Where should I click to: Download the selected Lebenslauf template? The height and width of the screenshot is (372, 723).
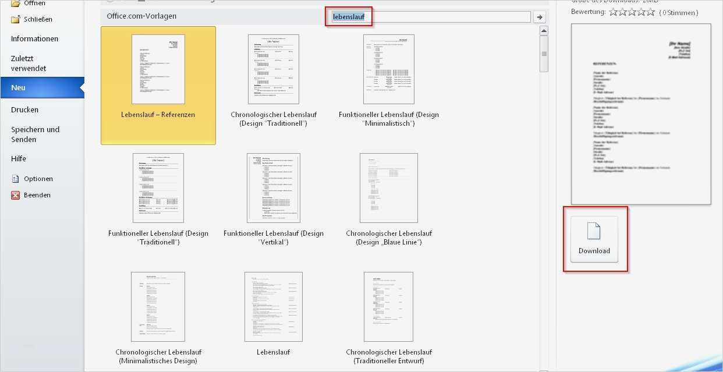click(593, 239)
